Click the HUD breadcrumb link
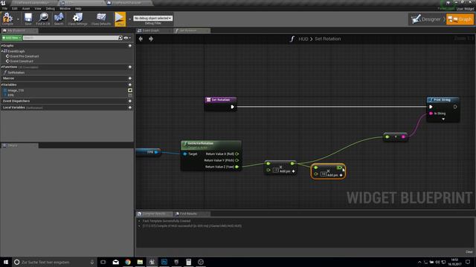The image size is (476, 267). coord(303,39)
